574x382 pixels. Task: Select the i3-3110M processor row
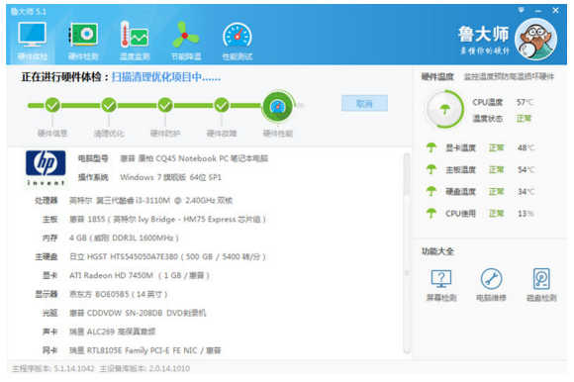134,201
